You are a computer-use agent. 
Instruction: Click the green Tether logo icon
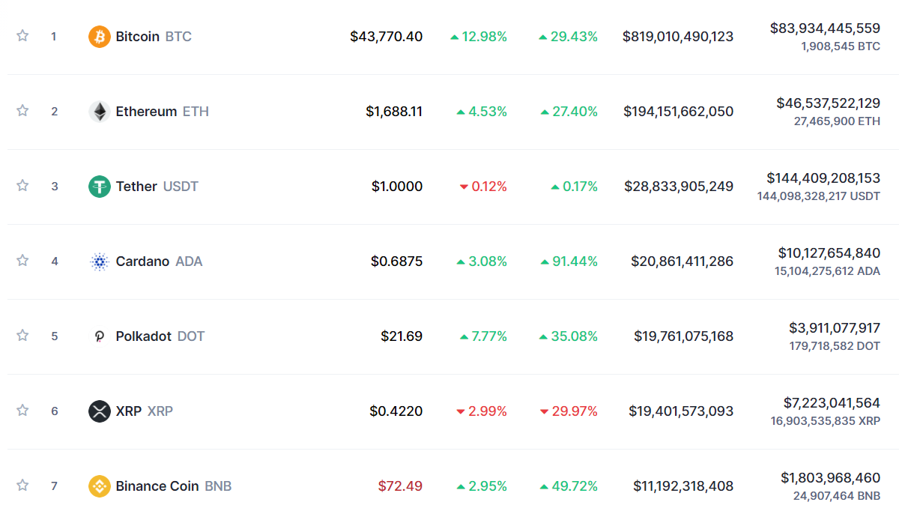click(x=100, y=187)
